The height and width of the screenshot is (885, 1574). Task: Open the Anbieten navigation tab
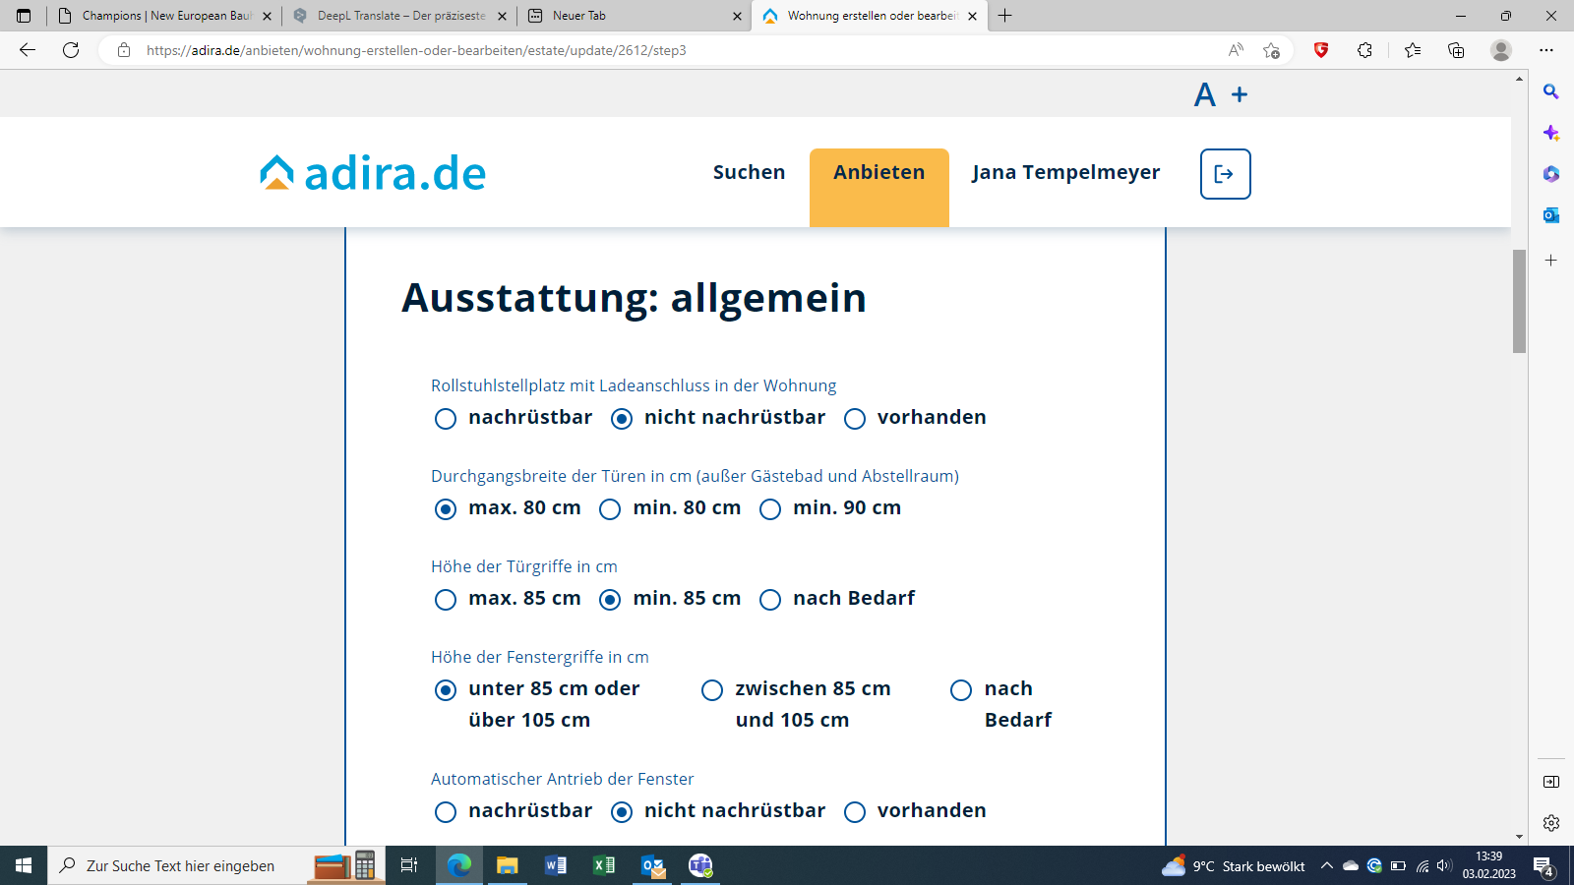pyautogui.click(x=878, y=173)
